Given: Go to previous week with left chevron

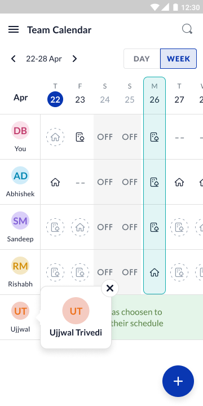Looking at the screenshot, I should pos(13,59).
